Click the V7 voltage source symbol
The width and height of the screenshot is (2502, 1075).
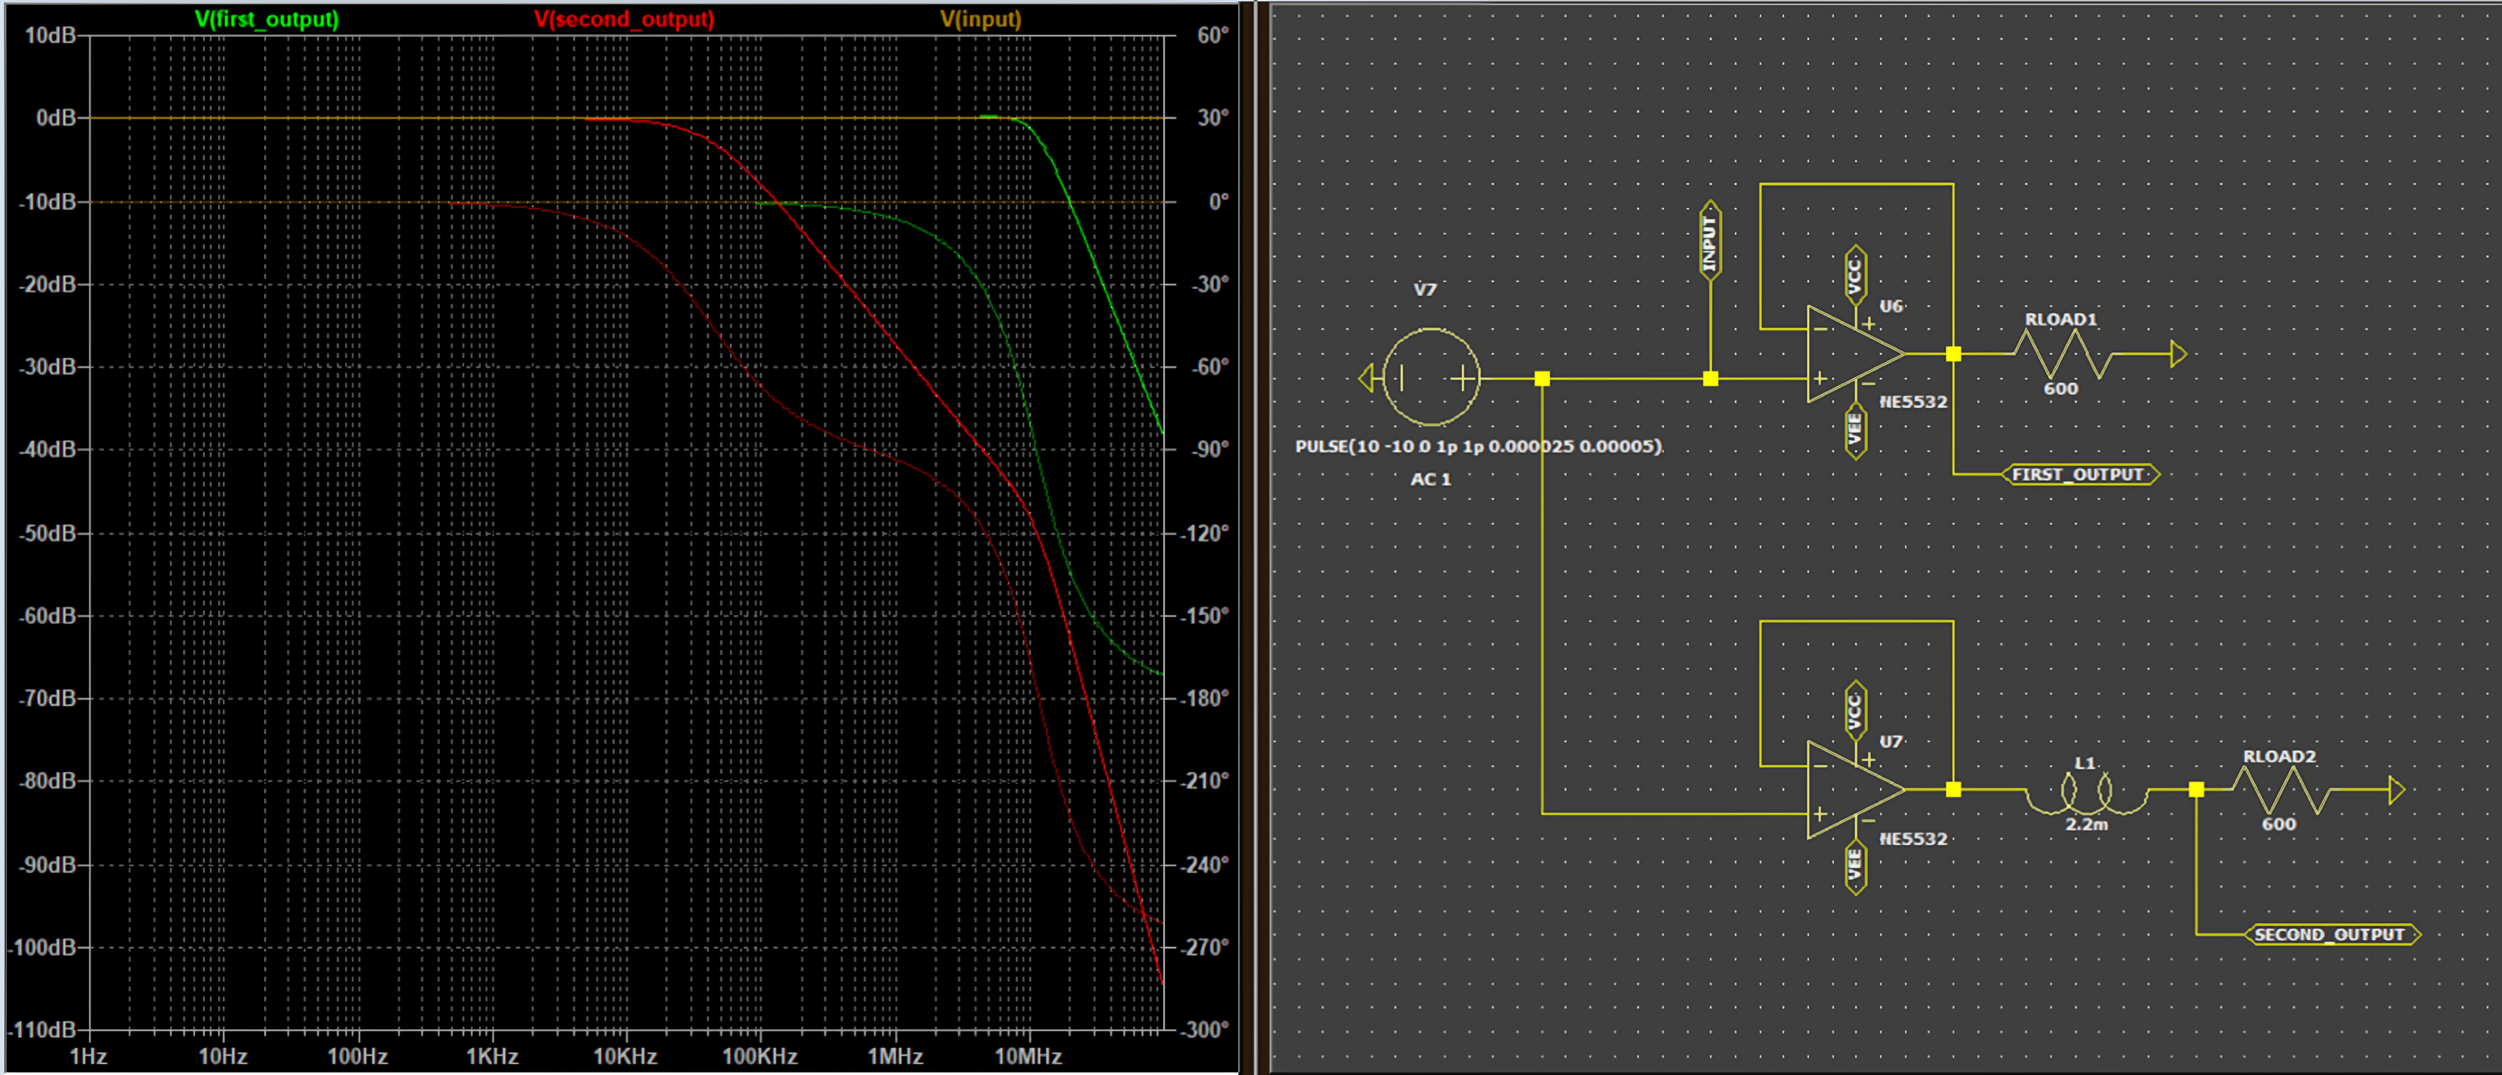(x=1431, y=377)
